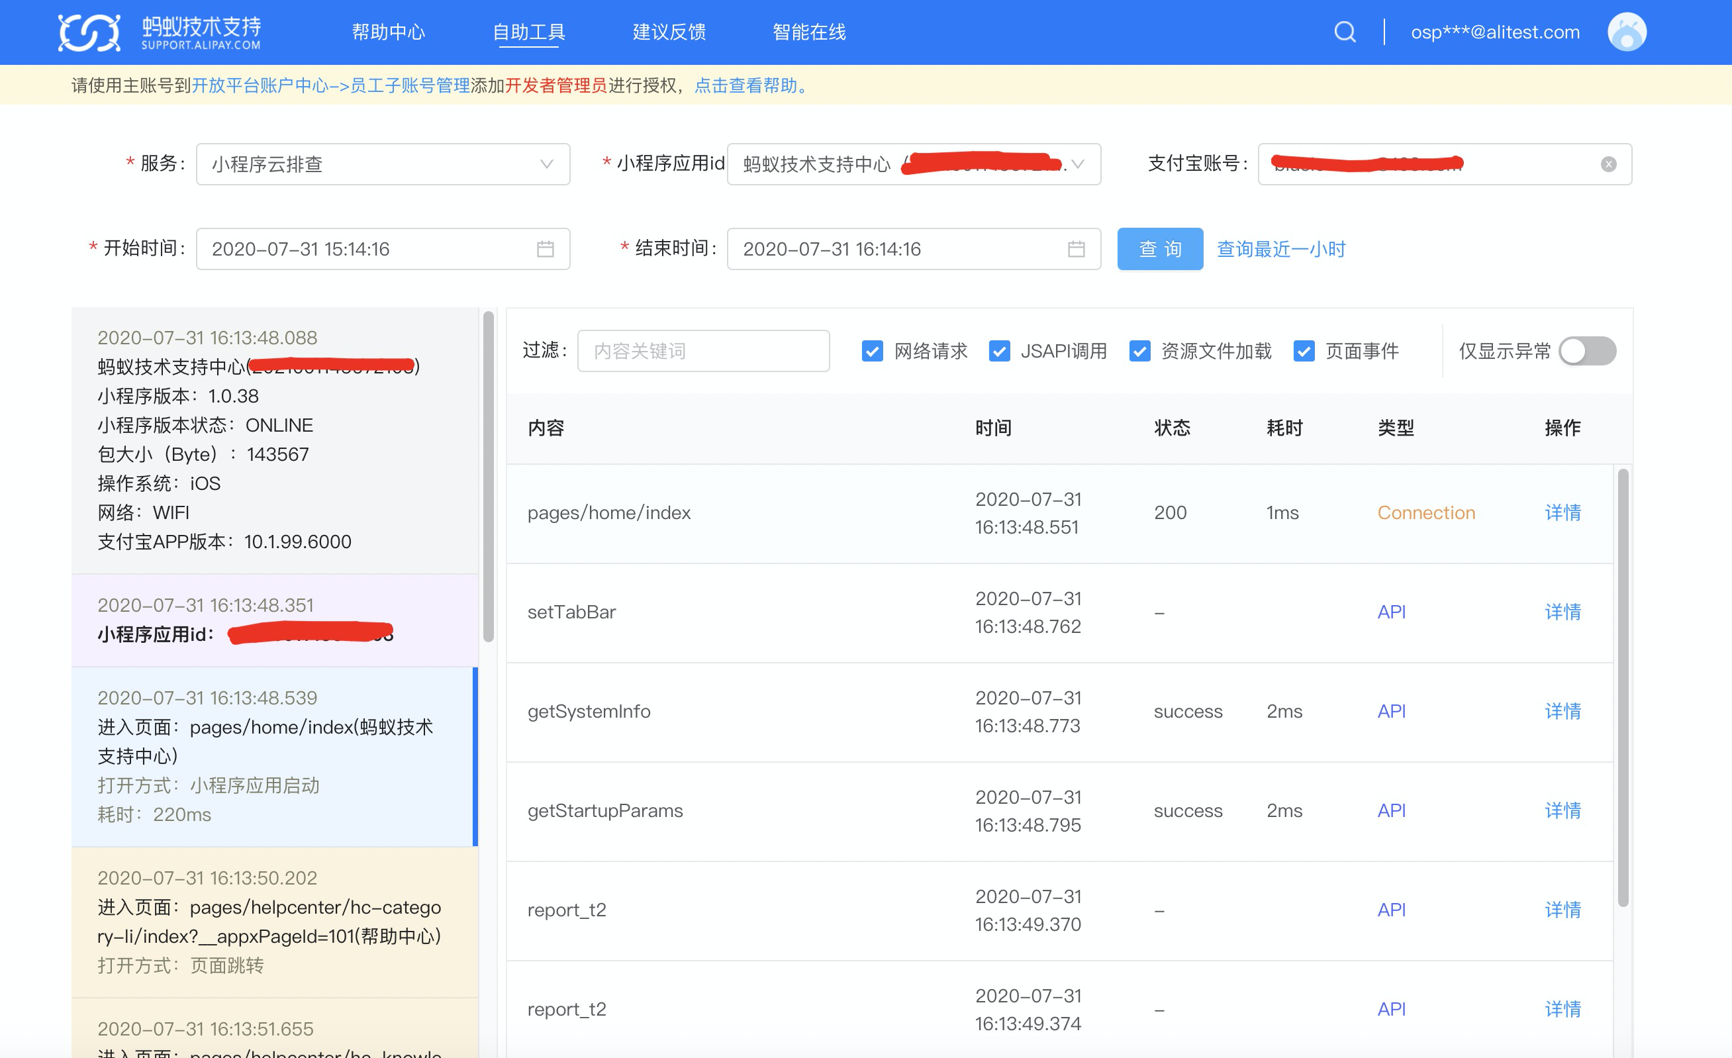Open the 智能在线 menu

(x=809, y=32)
